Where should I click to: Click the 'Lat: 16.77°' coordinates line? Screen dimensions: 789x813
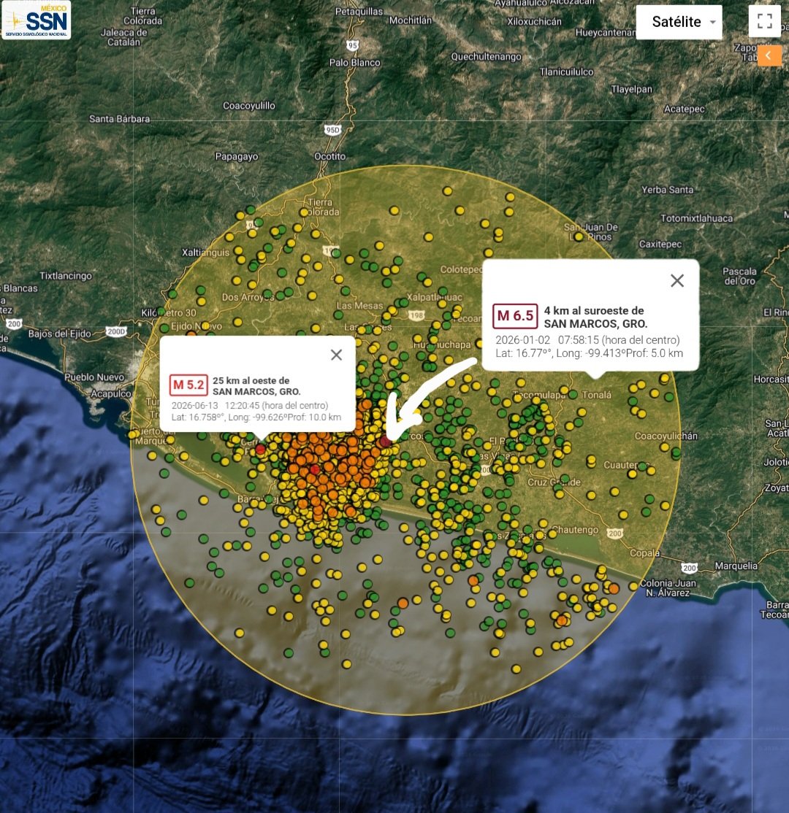(x=589, y=353)
